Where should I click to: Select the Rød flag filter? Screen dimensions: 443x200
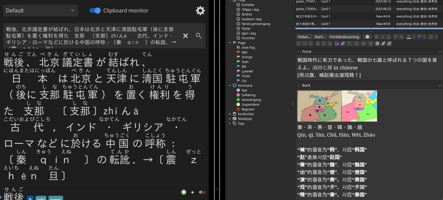pyautogui.click(x=244, y=52)
